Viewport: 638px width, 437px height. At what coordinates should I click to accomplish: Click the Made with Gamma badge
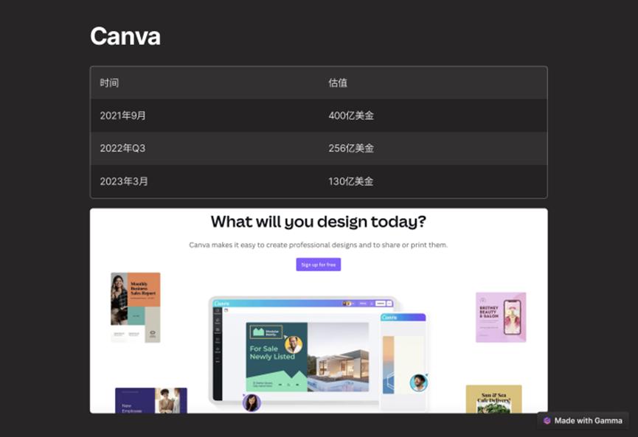(583, 420)
